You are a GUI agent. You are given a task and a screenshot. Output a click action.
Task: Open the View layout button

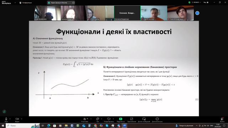[206, 2]
